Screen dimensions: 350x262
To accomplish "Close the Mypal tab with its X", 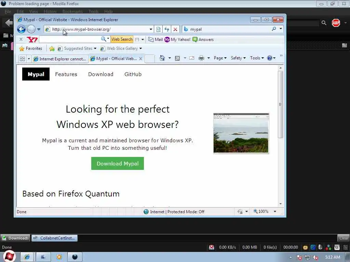I will (x=140, y=59).
